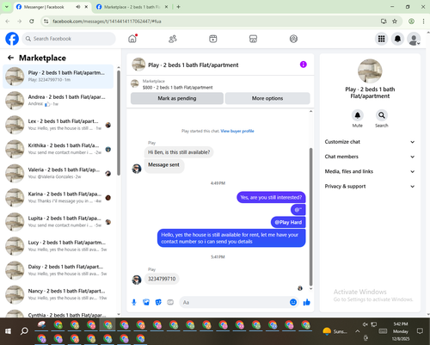Screen dimensions: 430x345
Task: Expand Media, files and links section
Action: [x=370, y=171]
